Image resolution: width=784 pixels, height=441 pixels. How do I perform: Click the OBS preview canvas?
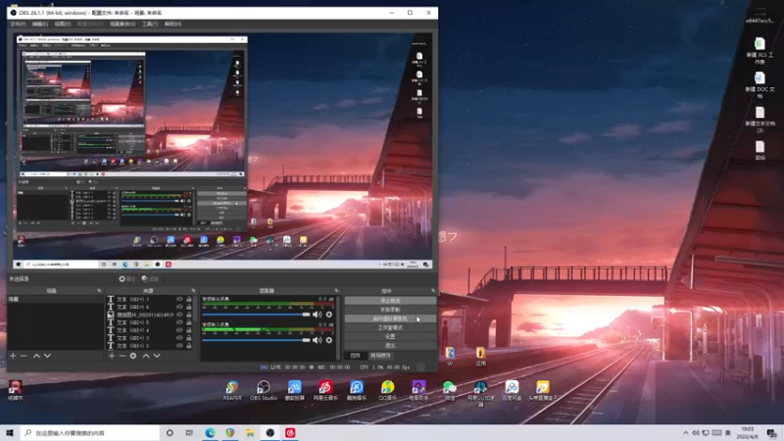pyautogui.click(x=222, y=152)
